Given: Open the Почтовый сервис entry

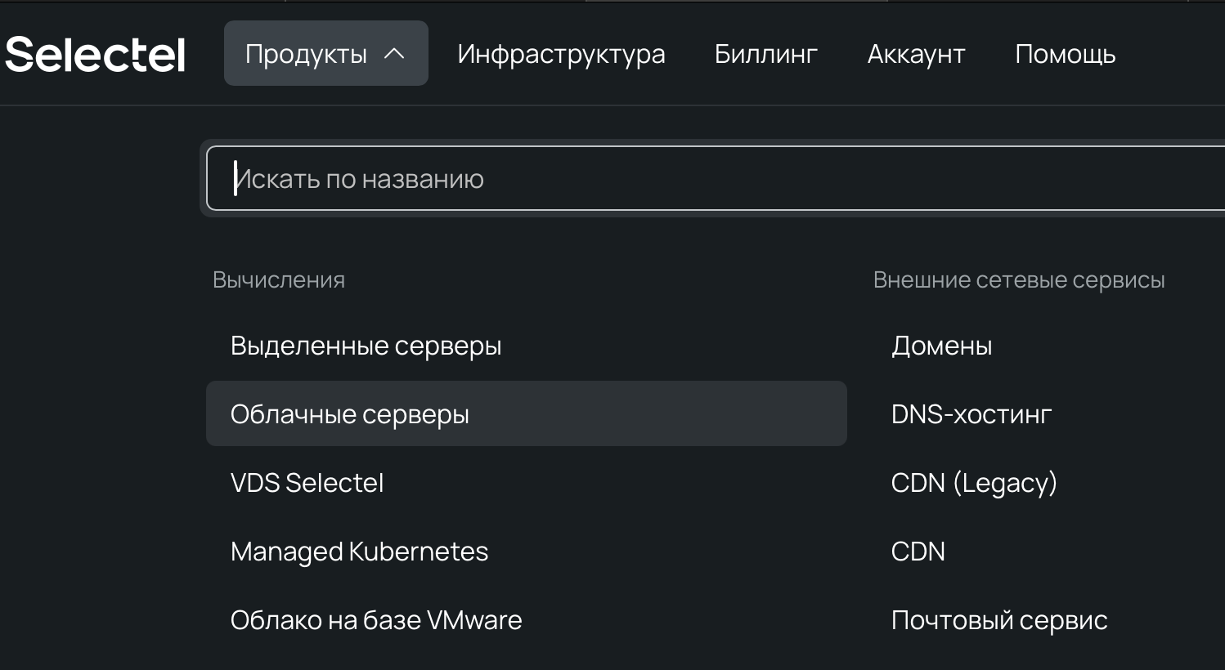Looking at the screenshot, I should tap(999, 620).
